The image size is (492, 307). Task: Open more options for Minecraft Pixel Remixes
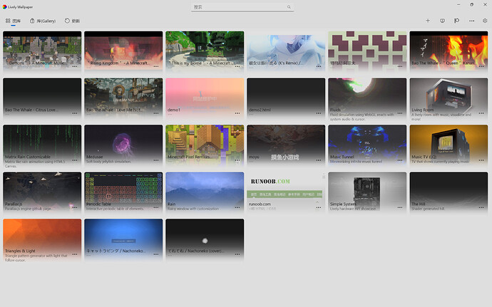237,160
